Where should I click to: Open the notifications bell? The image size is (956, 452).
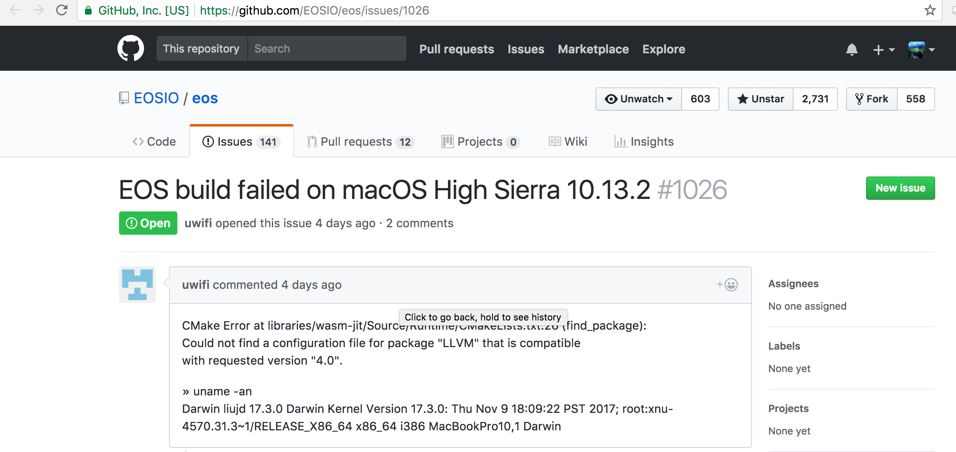(851, 50)
